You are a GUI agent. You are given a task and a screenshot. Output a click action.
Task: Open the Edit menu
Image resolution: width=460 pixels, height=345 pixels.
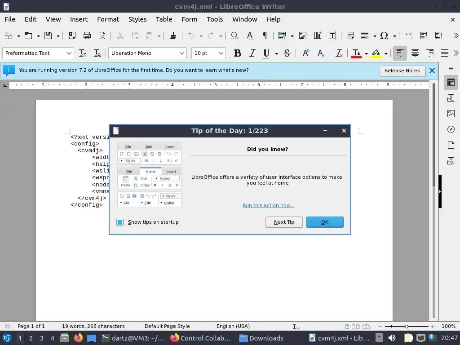tap(31, 19)
